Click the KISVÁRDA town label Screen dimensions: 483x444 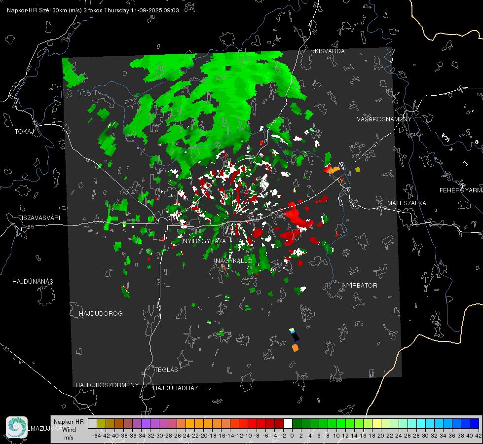(330, 51)
